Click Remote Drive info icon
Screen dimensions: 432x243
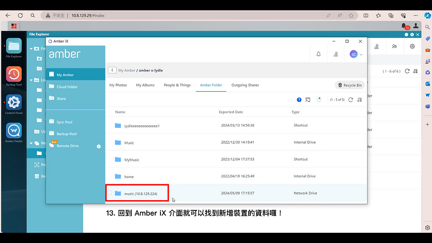[99, 146]
